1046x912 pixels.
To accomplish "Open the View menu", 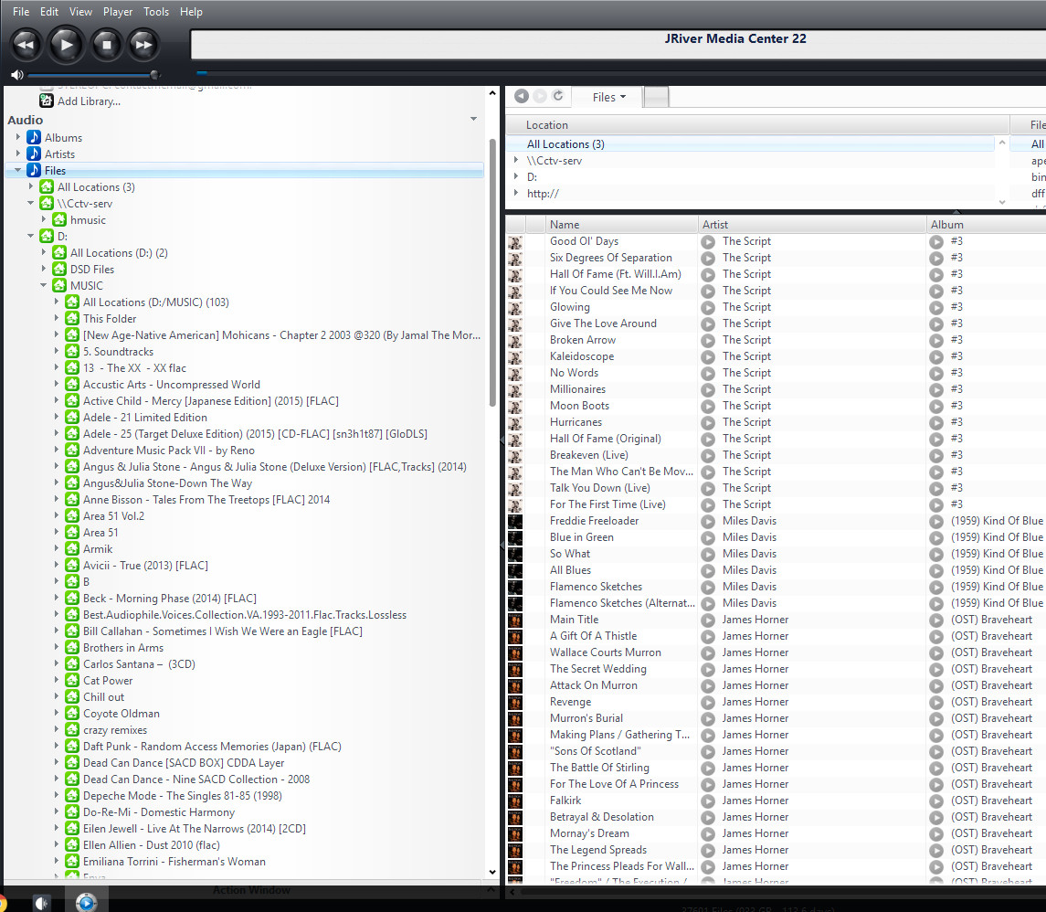I will (x=80, y=11).
